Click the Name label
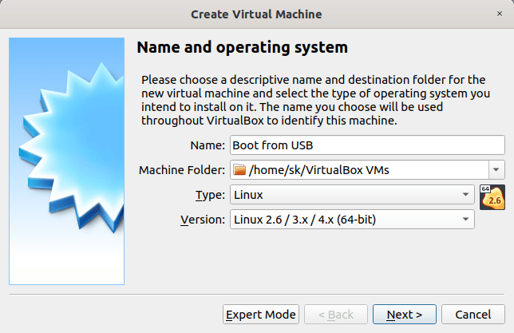The height and width of the screenshot is (333, 514). [x=208, y=145]
